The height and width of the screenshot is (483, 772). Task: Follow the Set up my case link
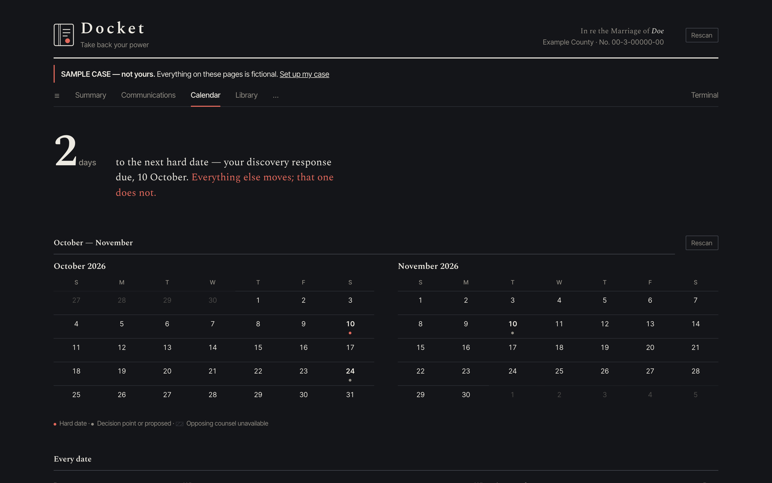tap(304, 74)
